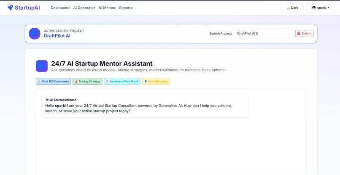Choose the Risk Mitigation prompt chip
The height and width of the screenshot is (175, 340).
pos(156,81)
